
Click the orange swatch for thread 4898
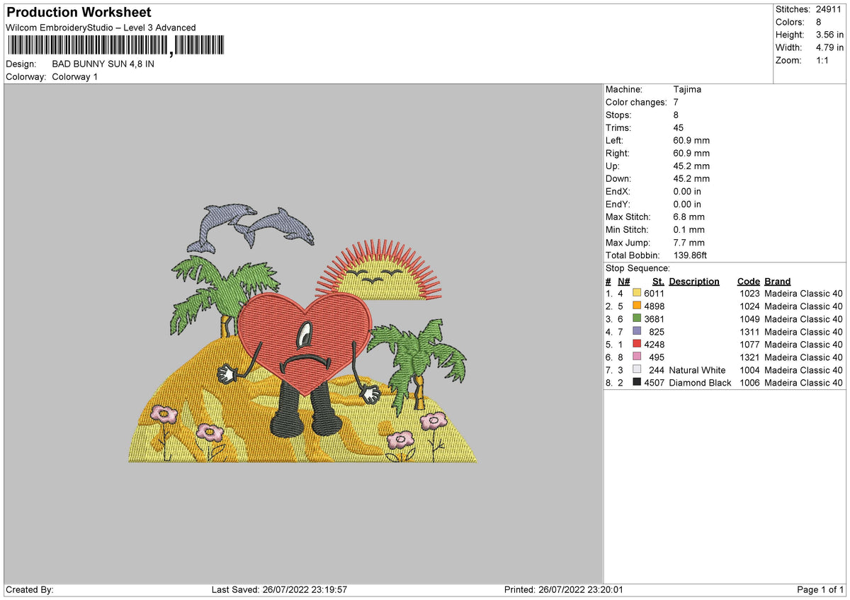[x=637, y=306]
